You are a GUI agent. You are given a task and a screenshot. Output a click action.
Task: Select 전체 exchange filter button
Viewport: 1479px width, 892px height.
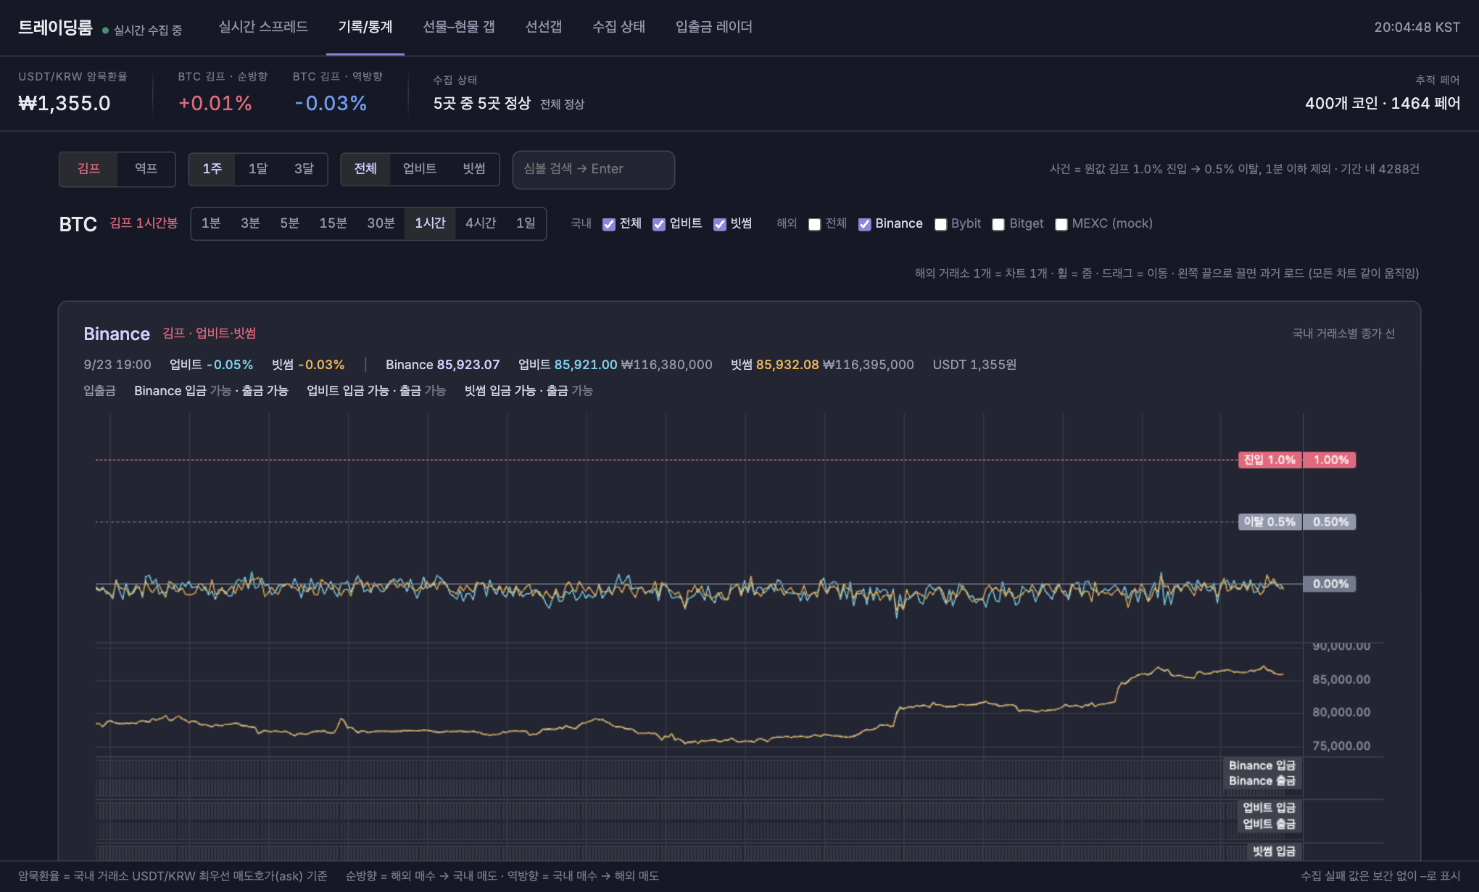(365, 169)
